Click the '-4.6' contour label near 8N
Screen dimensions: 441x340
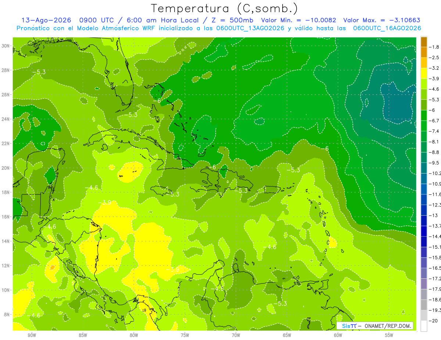[33, 315]
